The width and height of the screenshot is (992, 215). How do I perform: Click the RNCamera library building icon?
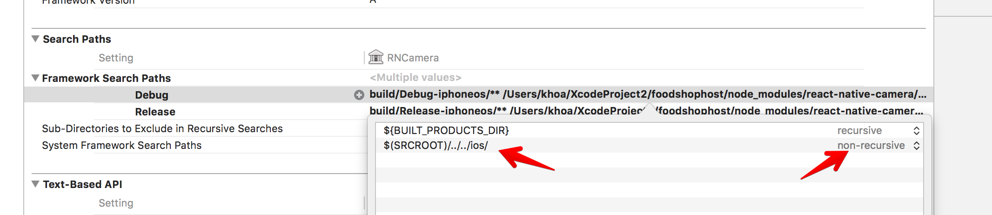(x=376, y=57)
